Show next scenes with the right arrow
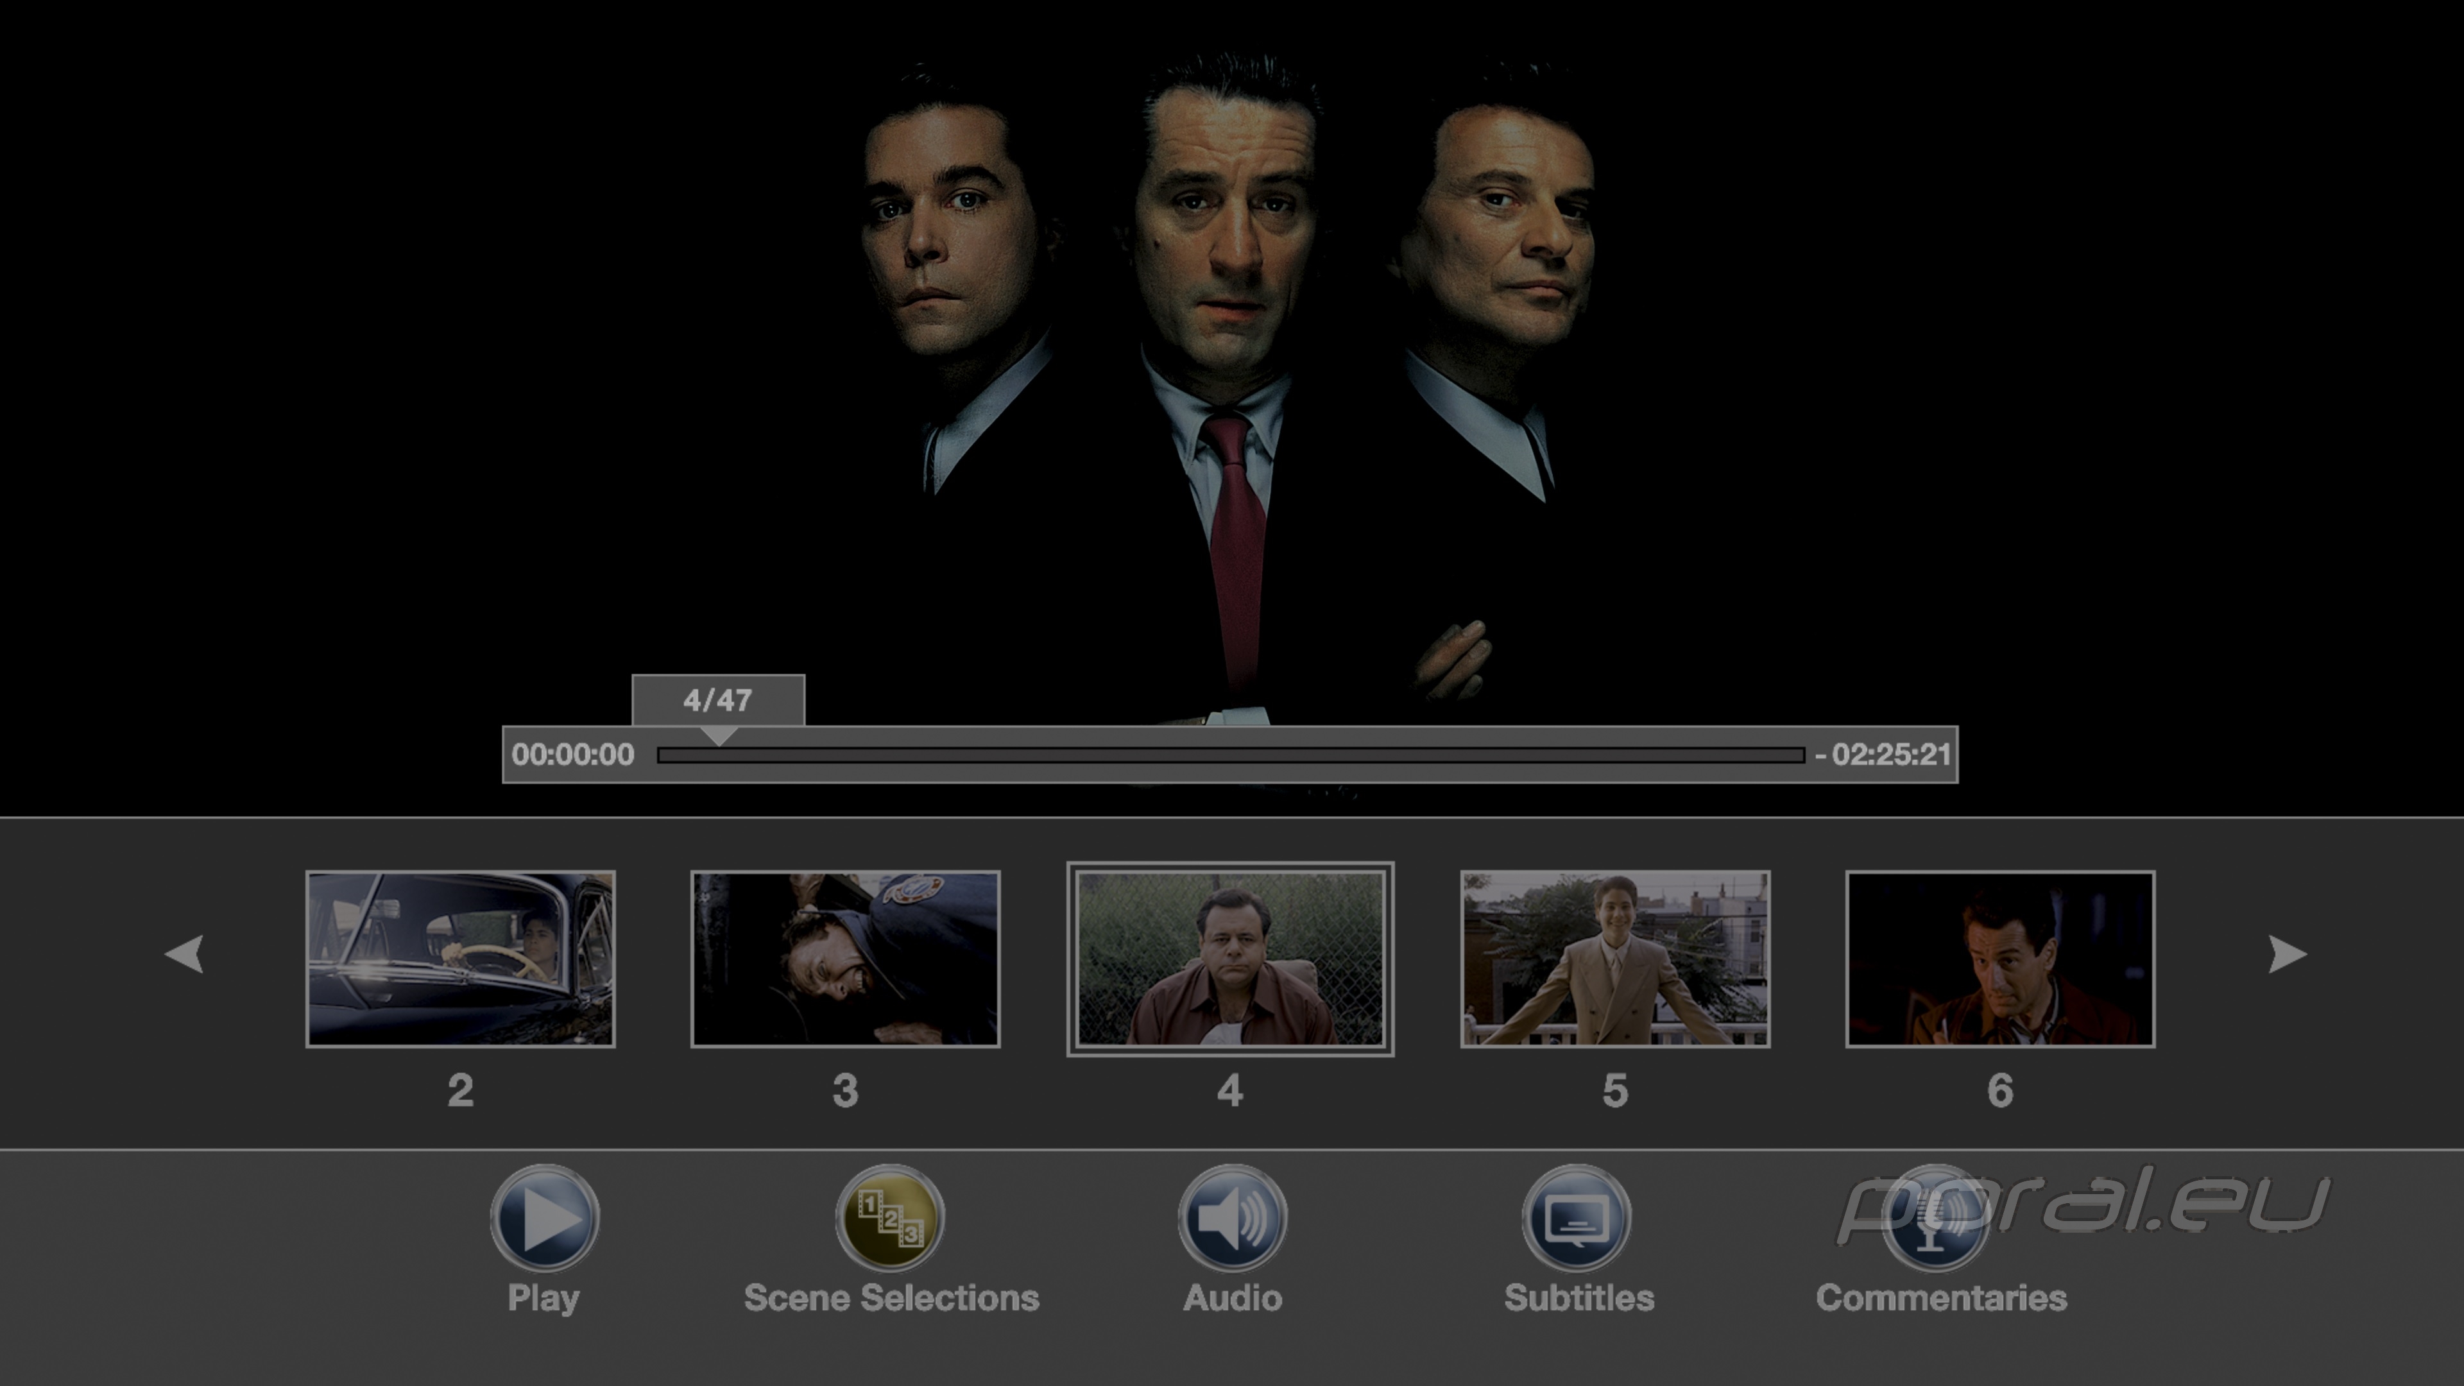Screen dimensions: 2464x1386 click(2287, 954)
